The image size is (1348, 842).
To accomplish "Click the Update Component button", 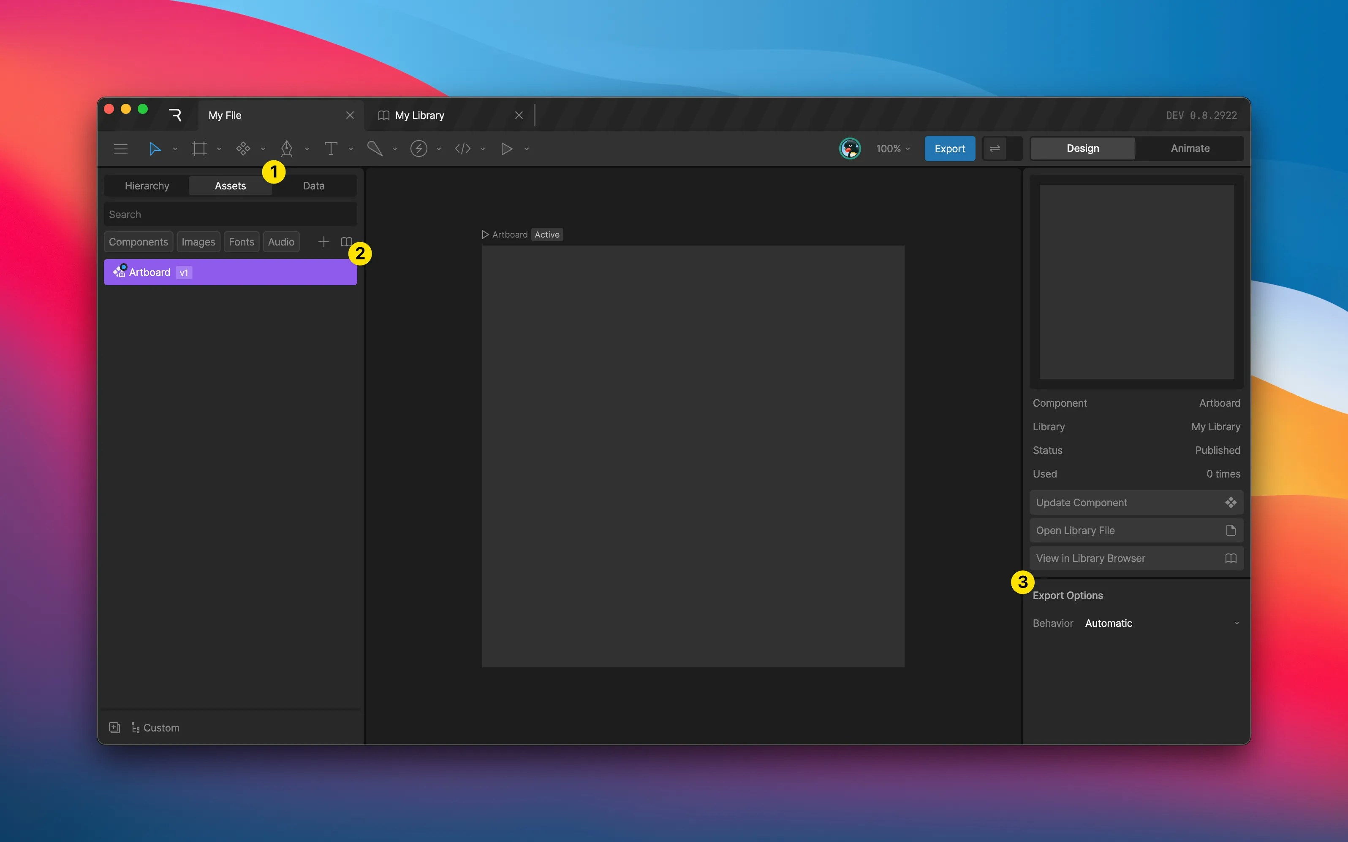I will point(1136,502).
